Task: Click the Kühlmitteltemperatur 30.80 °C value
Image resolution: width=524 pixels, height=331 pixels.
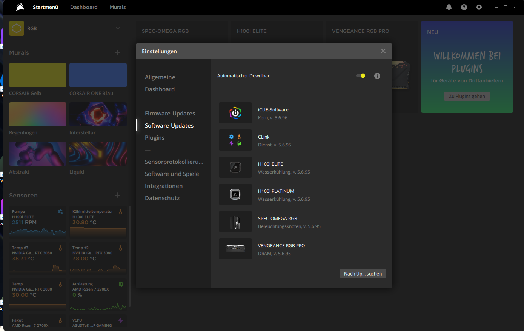Action: pos(84,222)
